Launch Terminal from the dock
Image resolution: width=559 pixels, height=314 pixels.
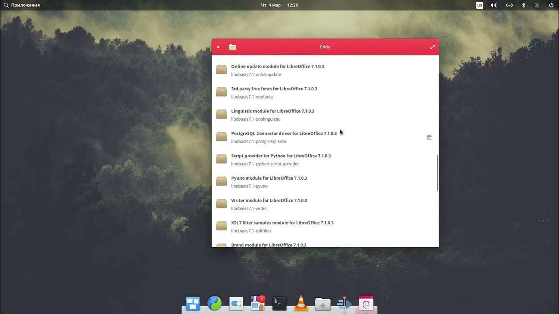[x=279, y=303]
